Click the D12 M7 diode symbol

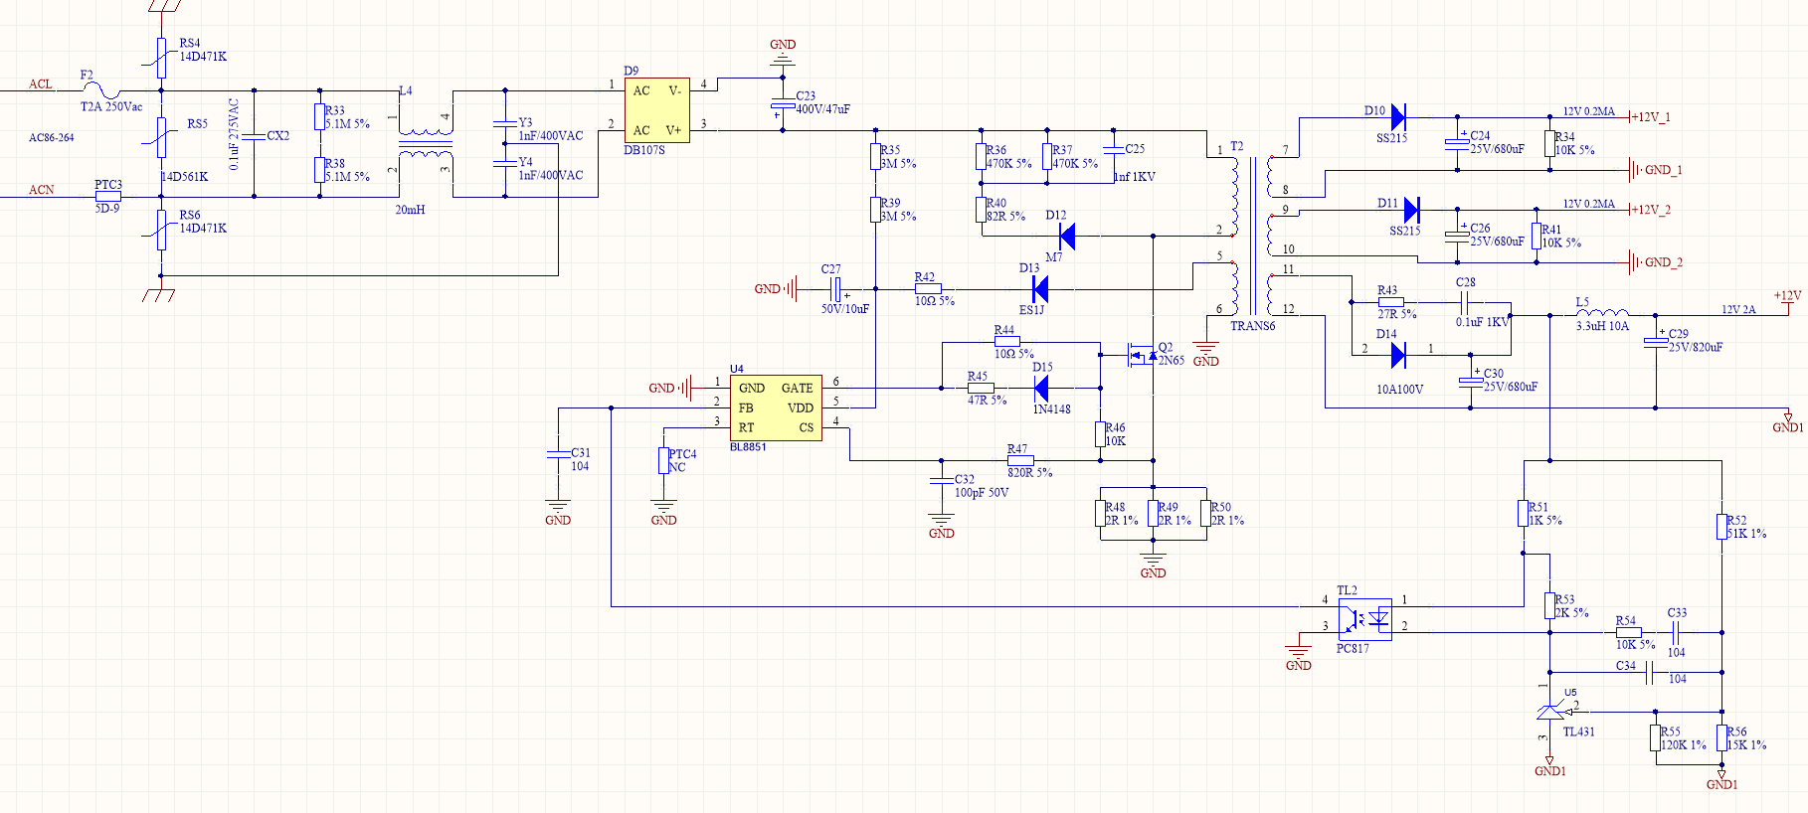(x=1067, y=237)
